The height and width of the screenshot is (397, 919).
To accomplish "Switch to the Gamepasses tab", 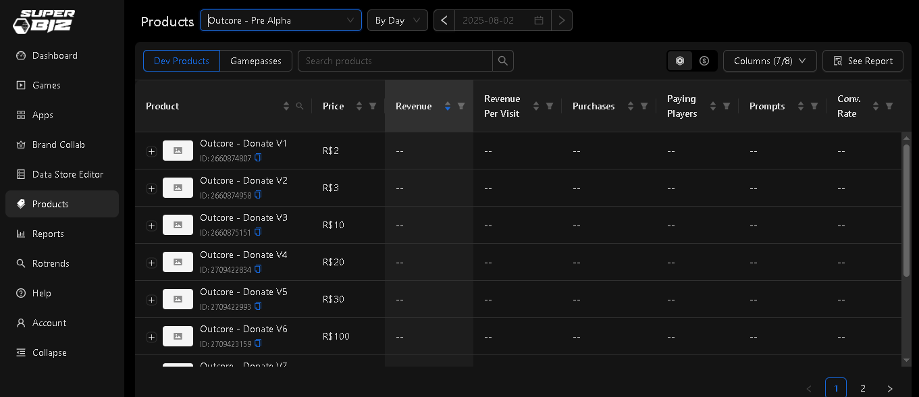I will click(255, 61).
